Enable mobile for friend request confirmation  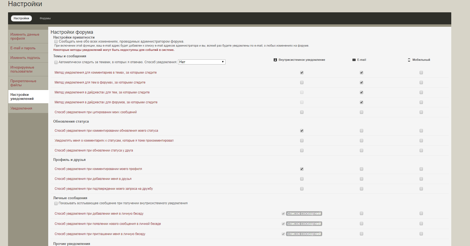coord(421,189)
